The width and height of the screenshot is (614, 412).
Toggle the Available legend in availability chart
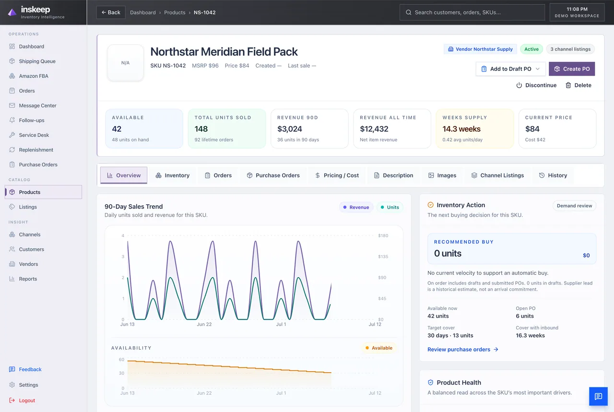point(378,348)
